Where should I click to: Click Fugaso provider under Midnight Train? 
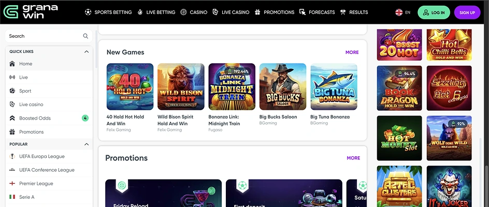click(x=215, y=130)
